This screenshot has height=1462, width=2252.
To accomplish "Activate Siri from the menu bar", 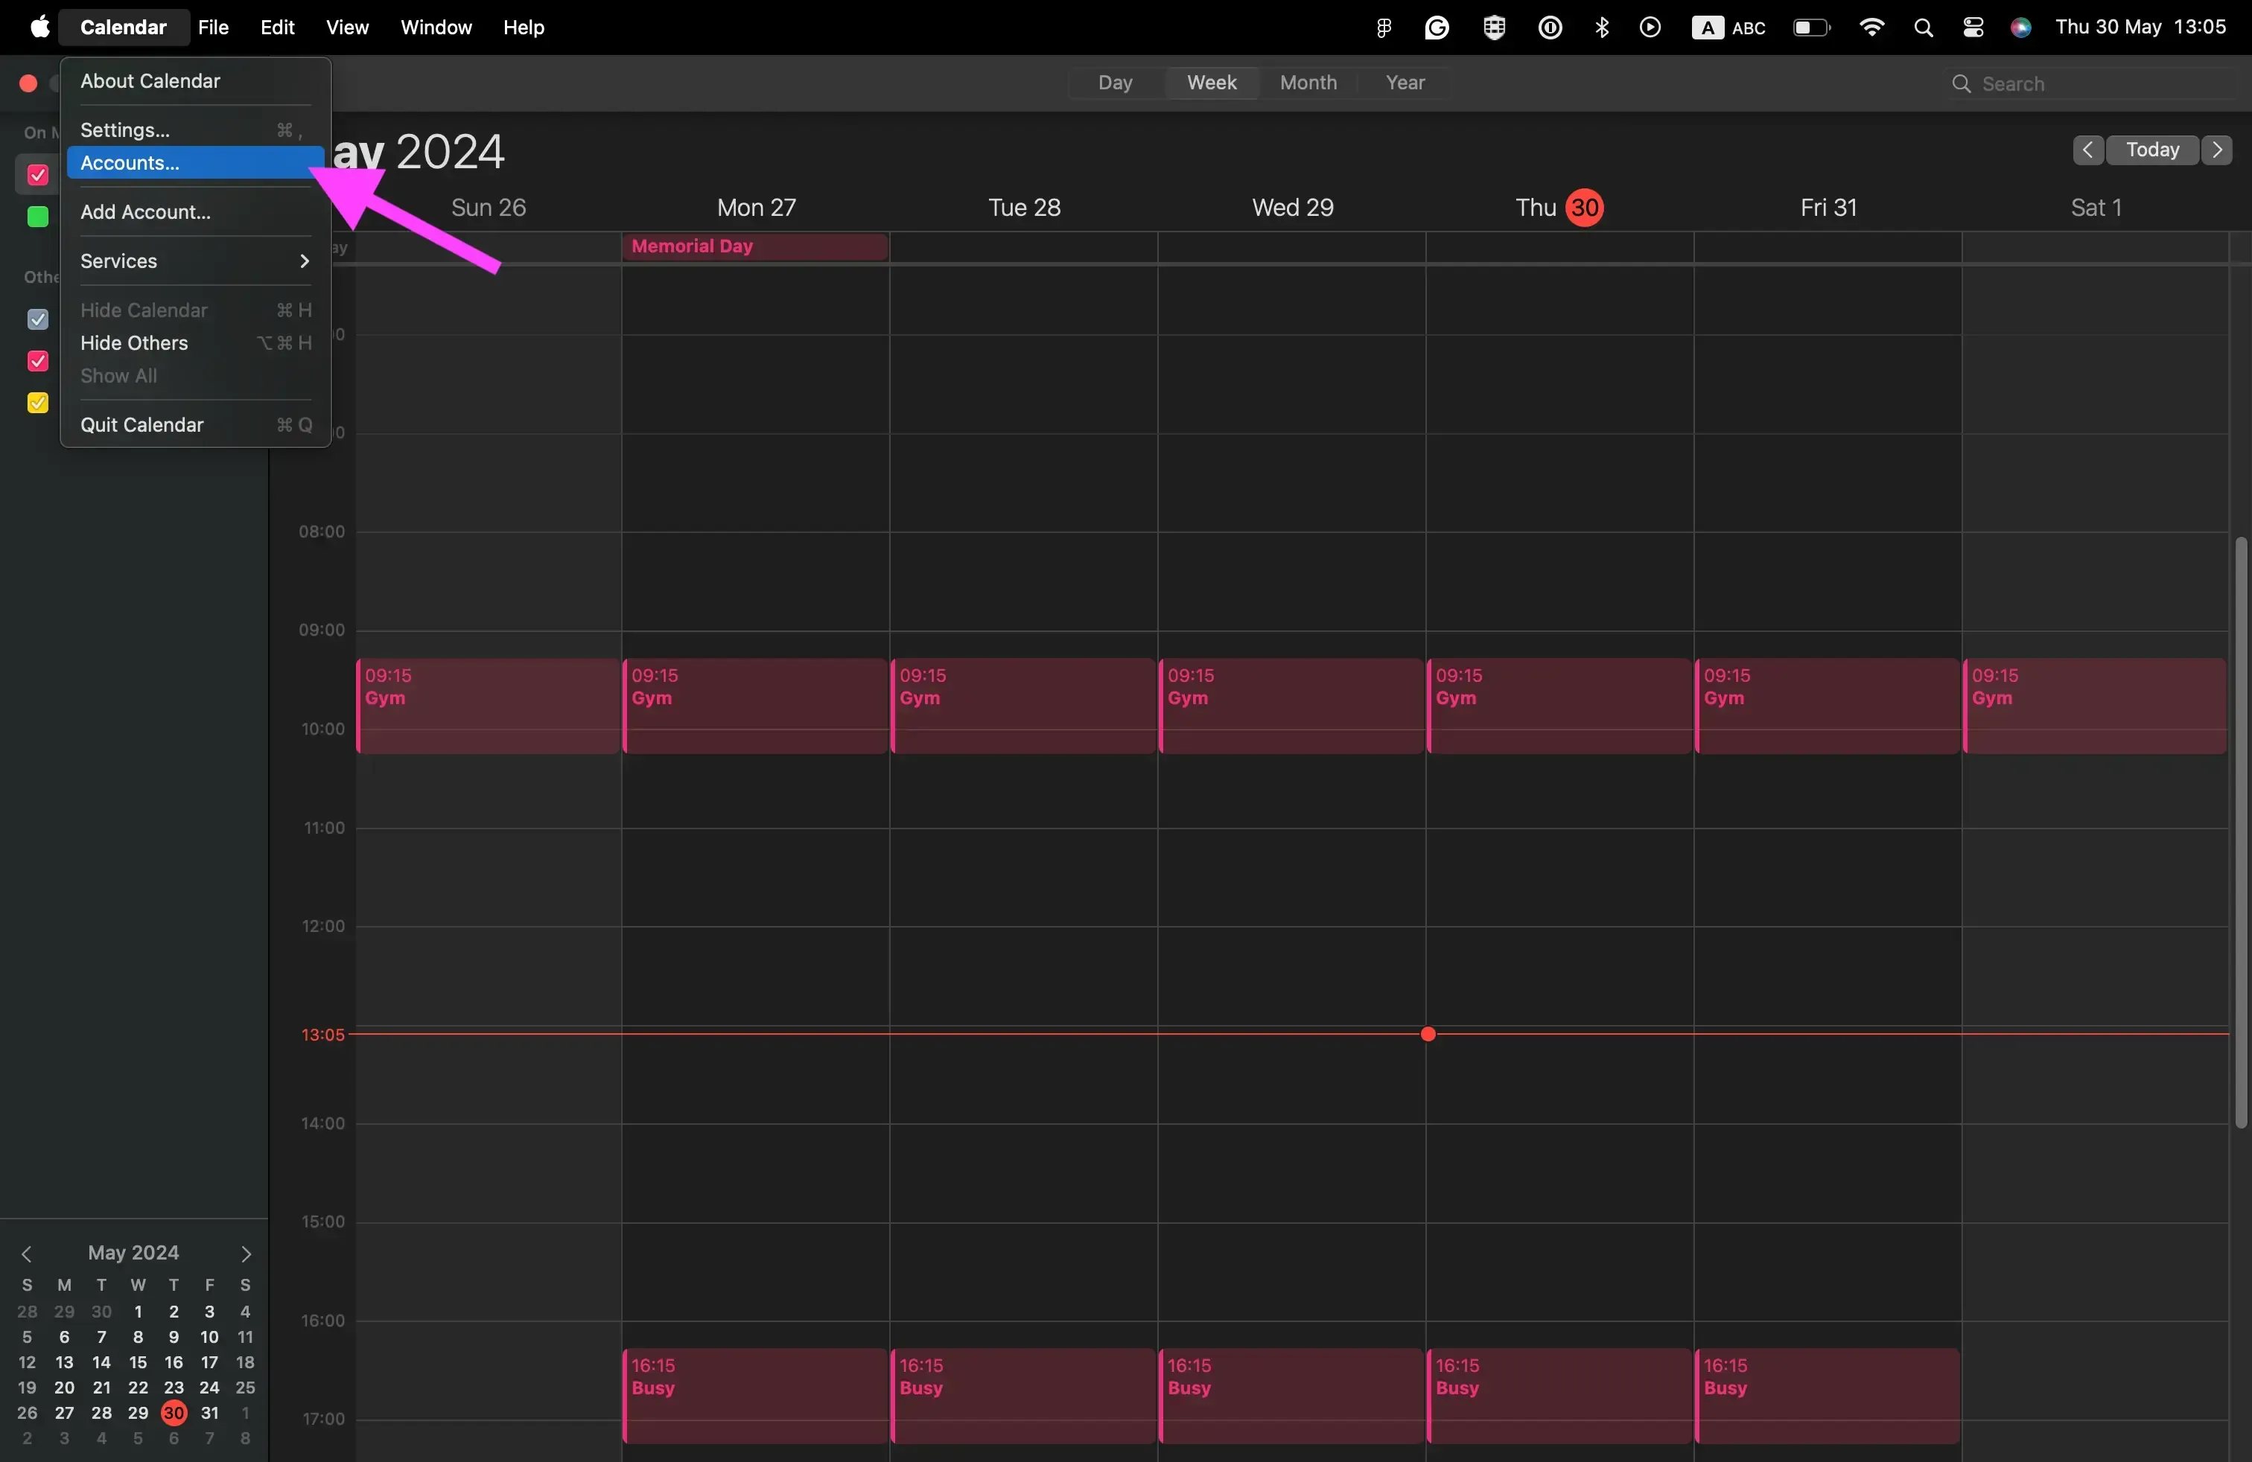I will coord(2024,27).
